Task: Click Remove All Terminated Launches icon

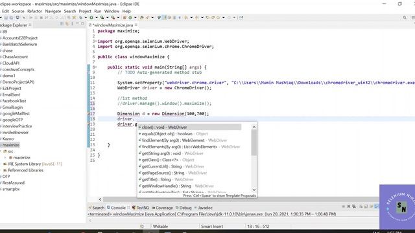Action: click(x=354, y=206)
